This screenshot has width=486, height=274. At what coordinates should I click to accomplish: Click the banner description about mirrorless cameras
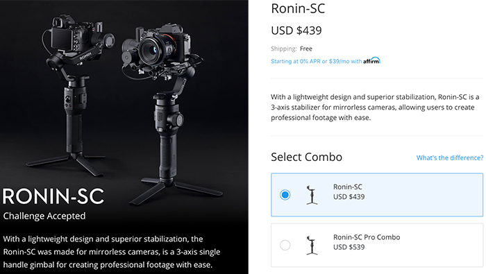pos(112,252)
